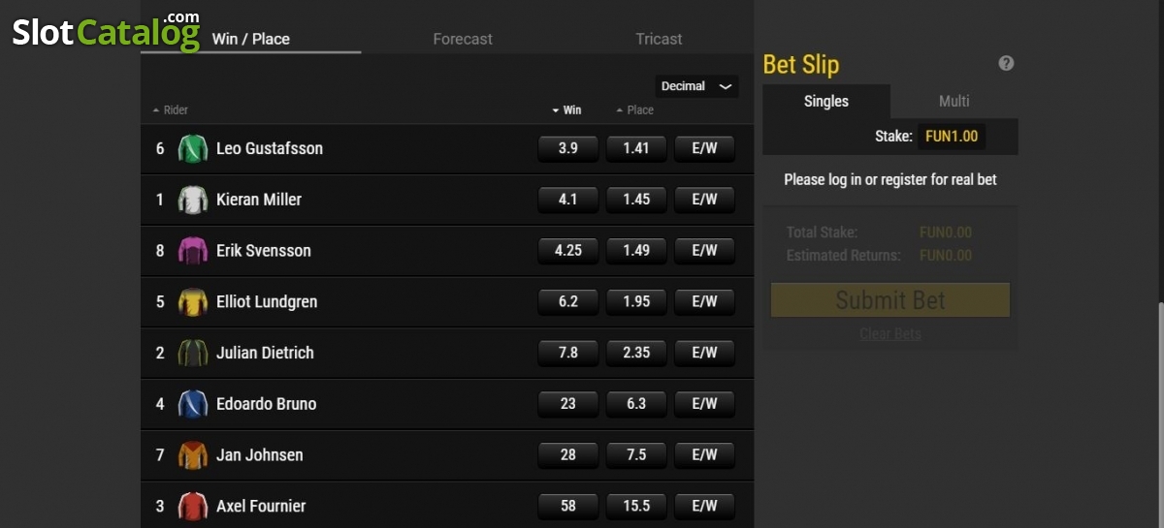Toggle the E/W bet for Jan Johnsen

704,454
